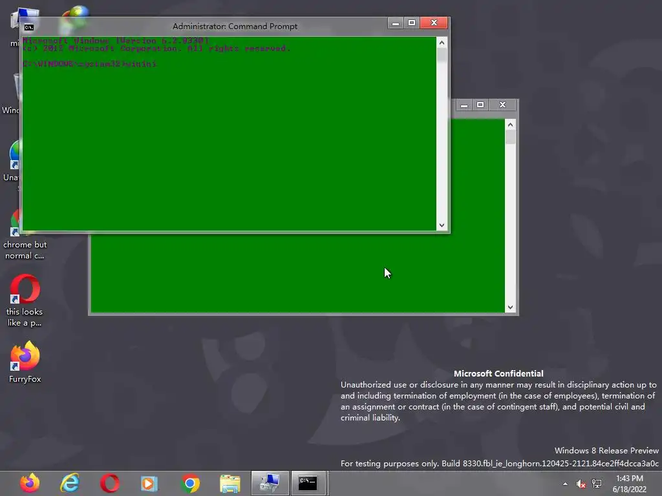Close the Administrator Command Prompt window
662x496 pixels.
[x=434, y=23]
